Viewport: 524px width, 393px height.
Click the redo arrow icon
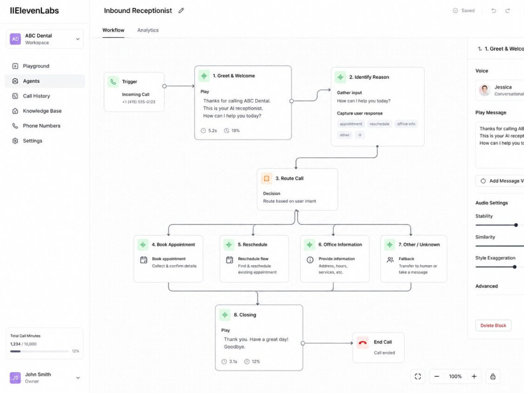coord(508,10)
